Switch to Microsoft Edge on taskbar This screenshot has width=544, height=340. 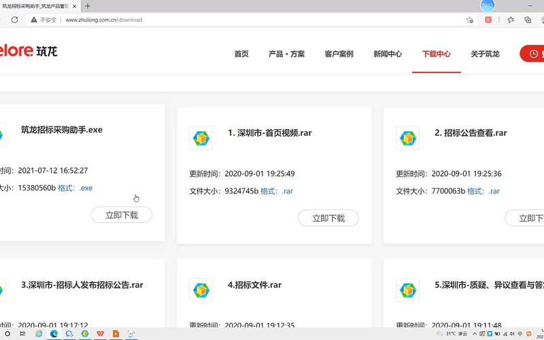point(54,334)
